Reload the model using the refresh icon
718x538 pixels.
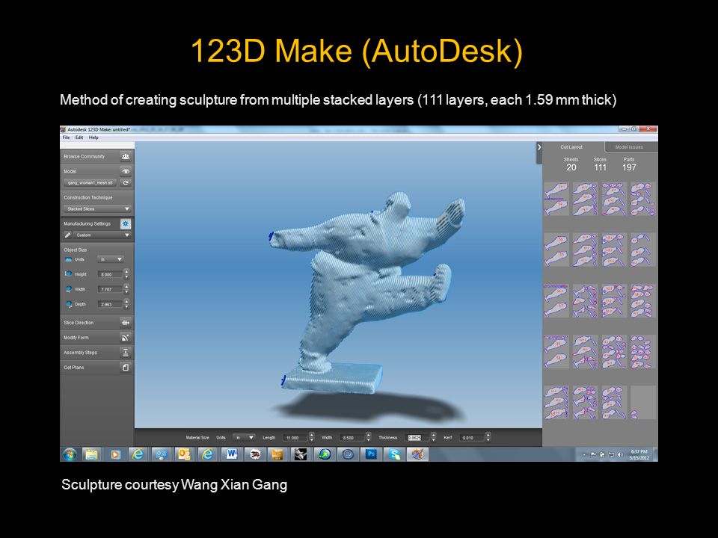pyautogui.click(x=126, y=182)
